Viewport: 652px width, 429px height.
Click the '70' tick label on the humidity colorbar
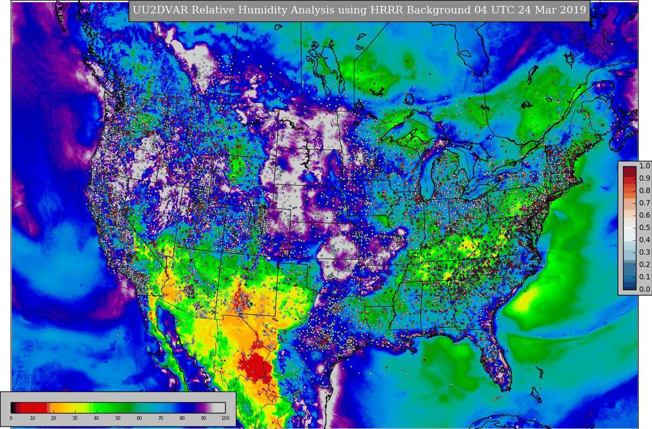[x=161, y=418]
